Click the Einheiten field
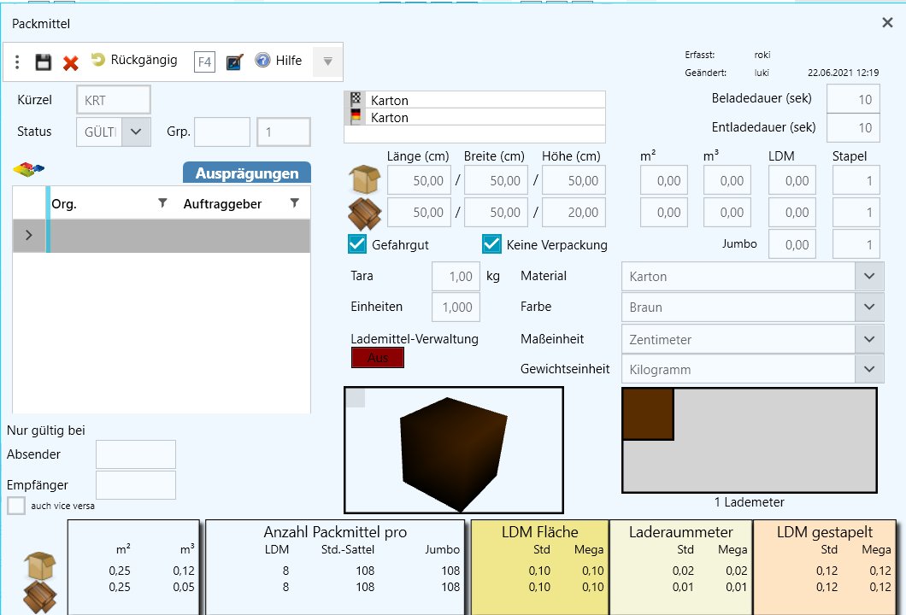The width and height of the screenshot is (906, 615). (x=456, y=307)
